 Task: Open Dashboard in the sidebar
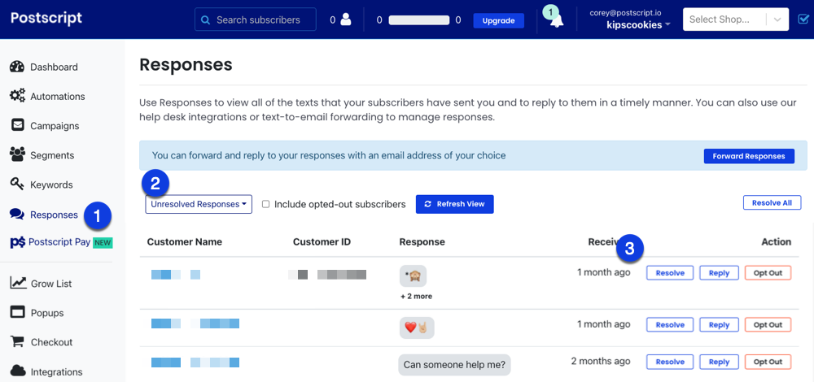(54, 67)
